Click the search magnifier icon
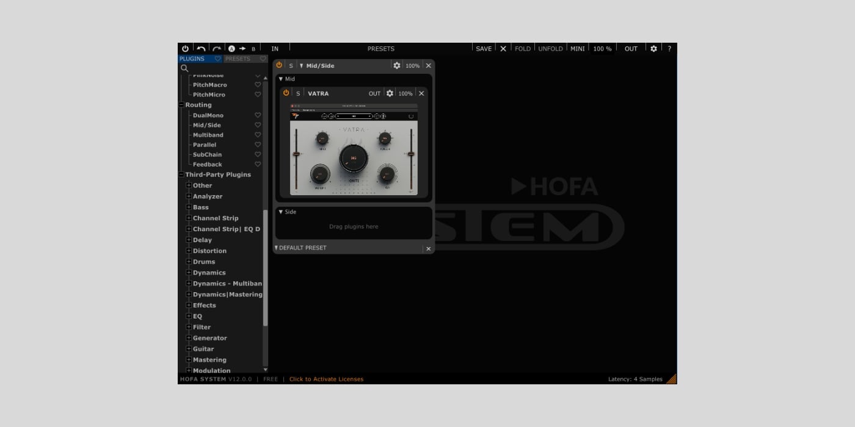This screenshot has height=427, width=855. click(x=184, y=68)
